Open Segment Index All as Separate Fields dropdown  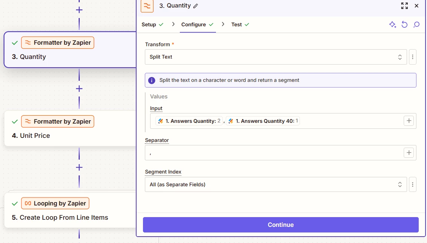click(x=276, y=184)
